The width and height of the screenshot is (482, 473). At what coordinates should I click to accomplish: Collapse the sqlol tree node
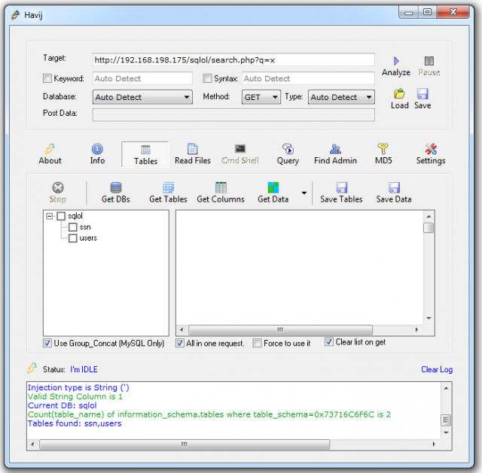coord(49,216)
